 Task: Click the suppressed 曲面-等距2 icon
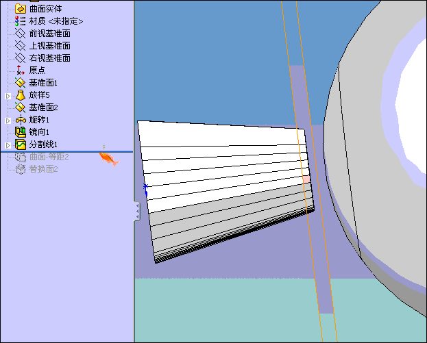pos(21,157)
